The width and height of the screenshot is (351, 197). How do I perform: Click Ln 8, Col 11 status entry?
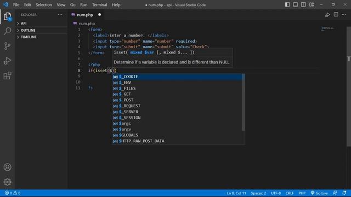pyautogui.click(x=236, y=193)
